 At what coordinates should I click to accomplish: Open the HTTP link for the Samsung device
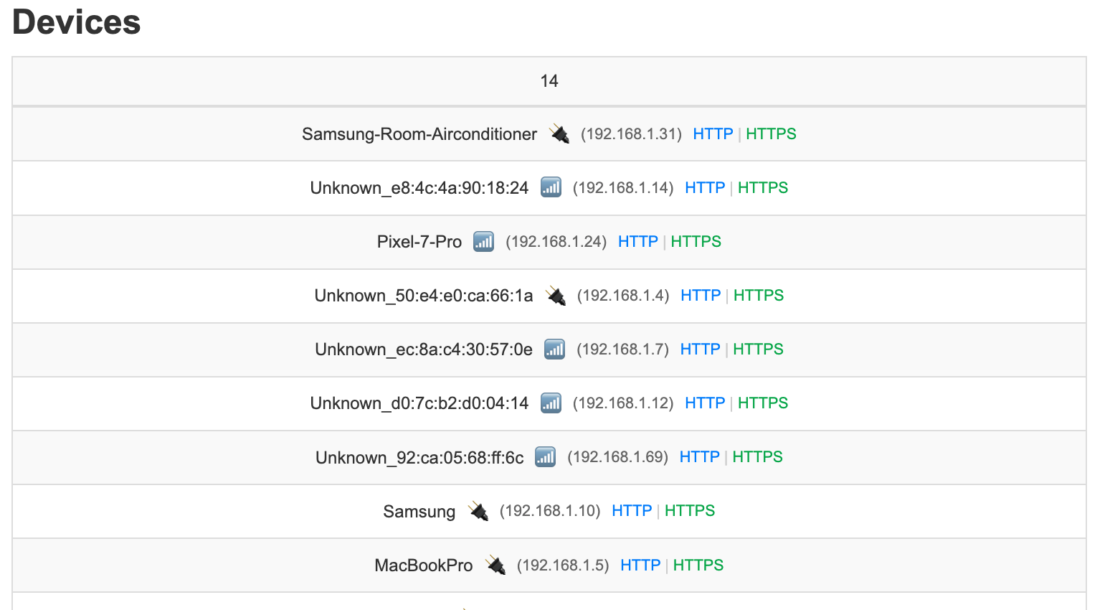(631, 510)
